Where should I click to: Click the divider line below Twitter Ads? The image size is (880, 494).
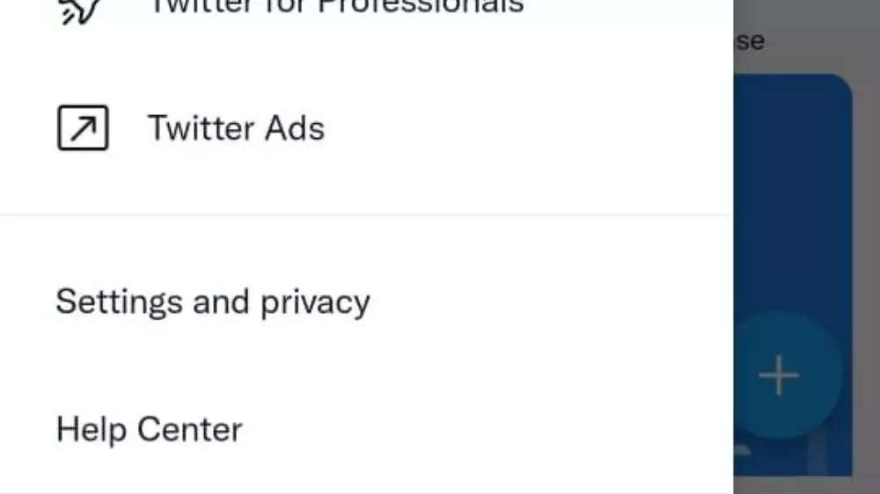coord(366,214)
